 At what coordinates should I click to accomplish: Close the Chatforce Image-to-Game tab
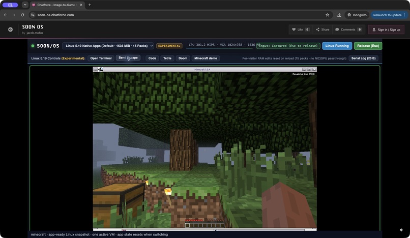click(x=81, y=5)
